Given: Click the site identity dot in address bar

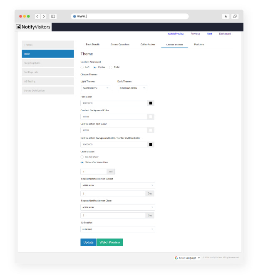Looking at the screenshot, I should point(74,16).
